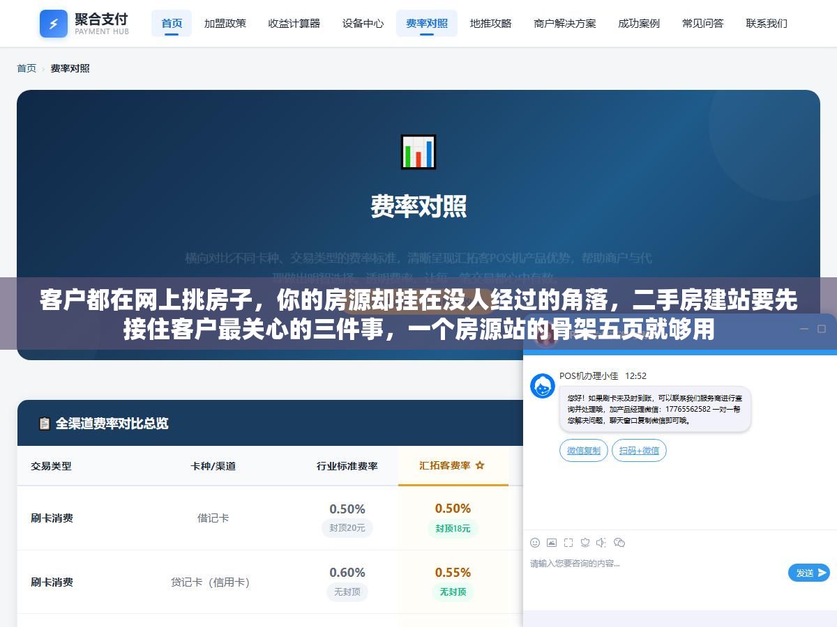This screenshot has width=837, height=627.
Task: Select the 费率对照 navigation tab
Action: coord(427,24)
